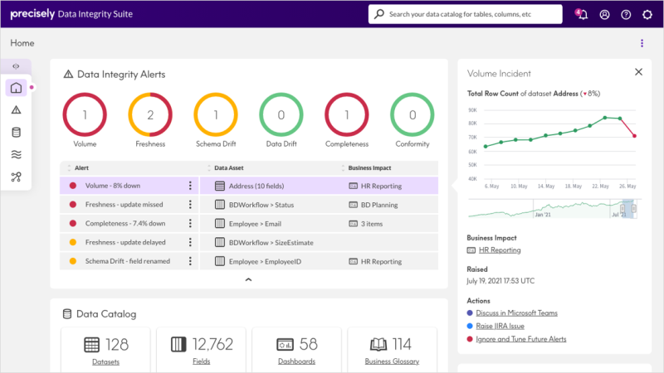The image size is (664, 373).
Task: Click Discuss in Microsoft Teams link
Action: [x=516, y=313]
